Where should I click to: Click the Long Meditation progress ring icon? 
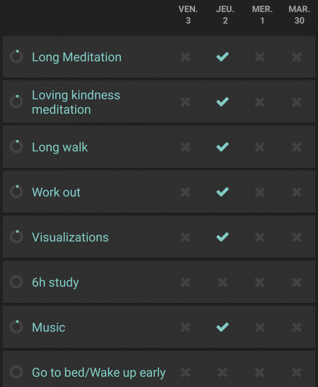[x=16, y=57]
